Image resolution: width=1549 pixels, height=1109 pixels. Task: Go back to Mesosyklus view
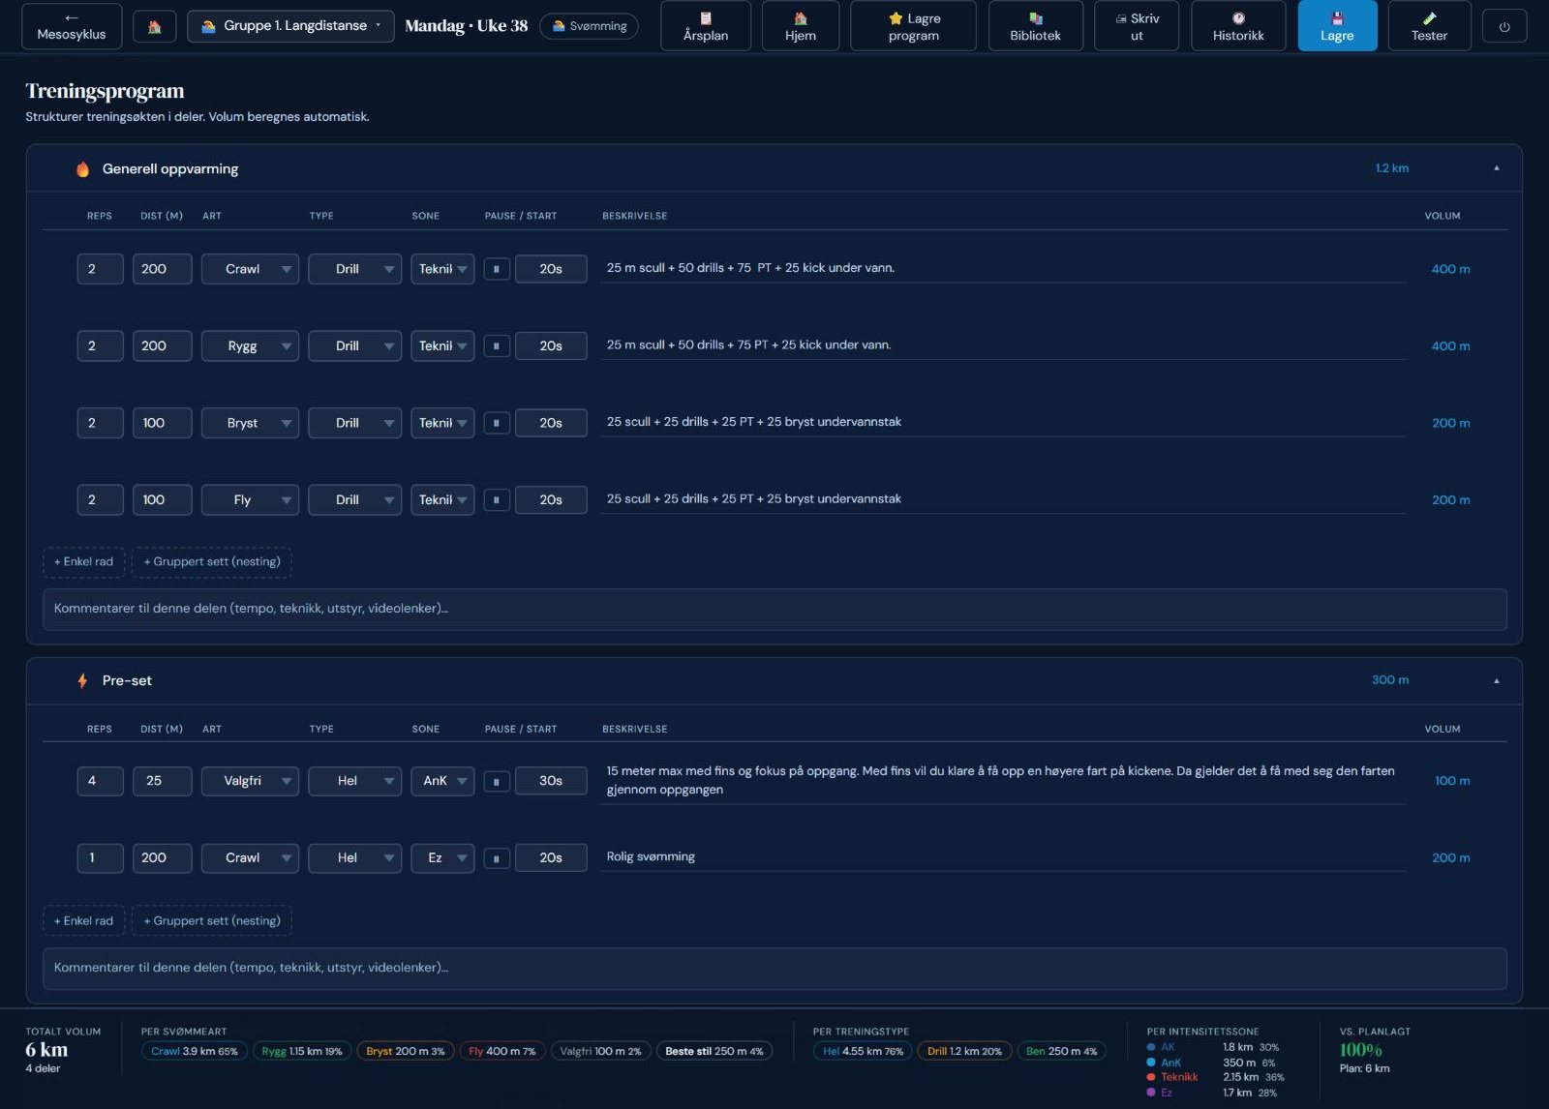(x=72, y=26)
